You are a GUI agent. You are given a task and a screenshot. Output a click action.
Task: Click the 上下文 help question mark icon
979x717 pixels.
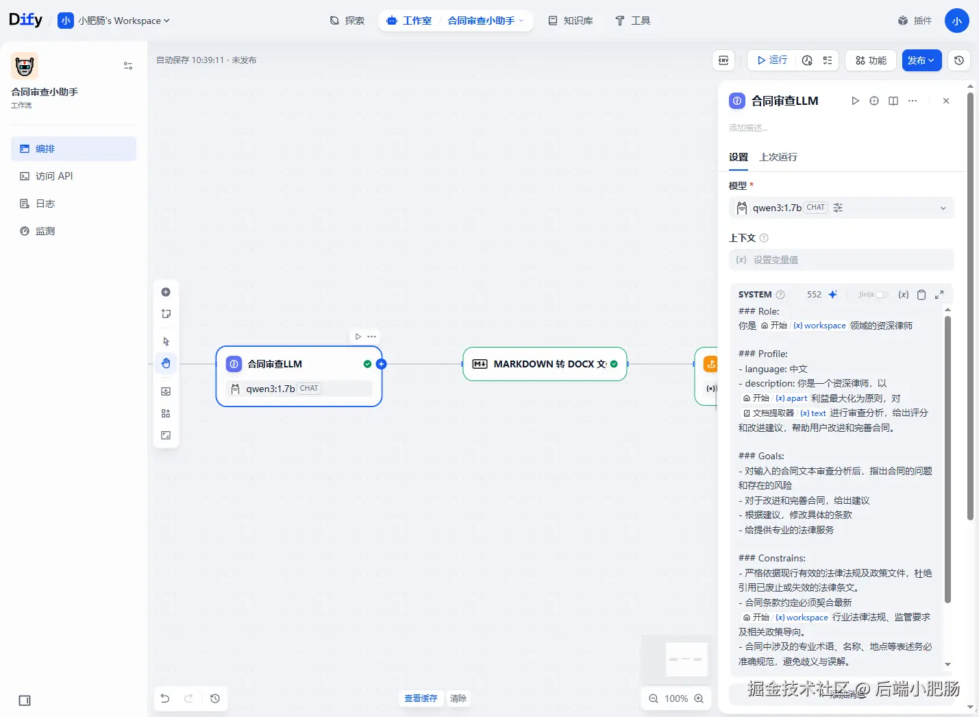(x=764, y=238)
